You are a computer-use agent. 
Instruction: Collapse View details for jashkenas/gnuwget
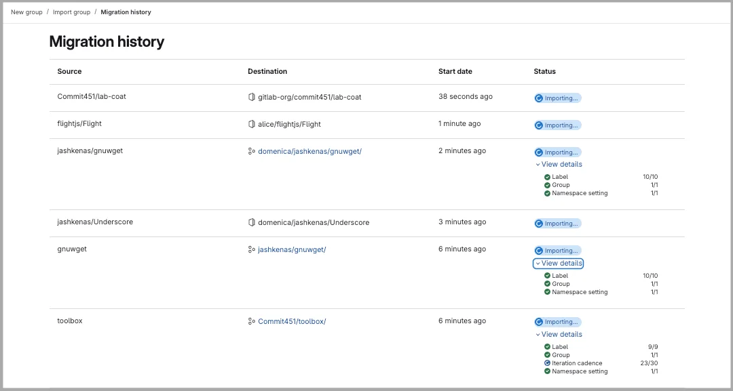(558, 164)
